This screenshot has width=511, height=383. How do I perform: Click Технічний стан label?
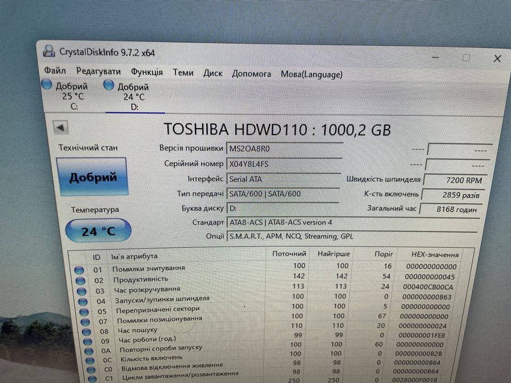point(88,148)
